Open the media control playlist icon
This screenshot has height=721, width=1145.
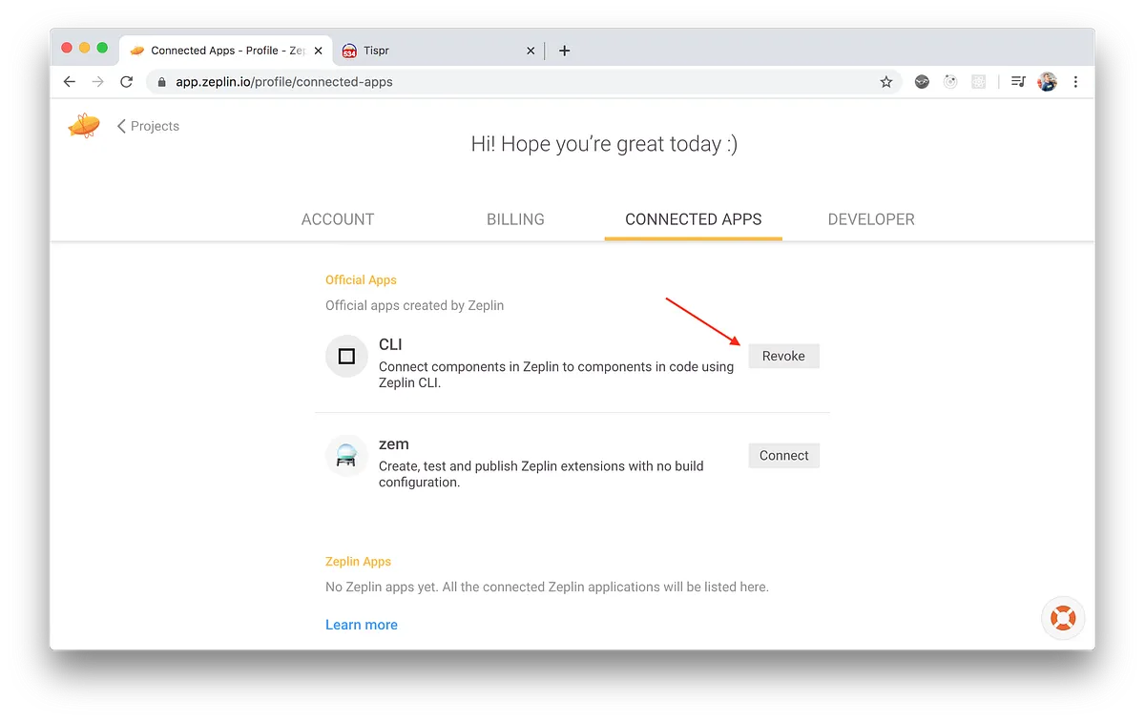coord(1018,82)
